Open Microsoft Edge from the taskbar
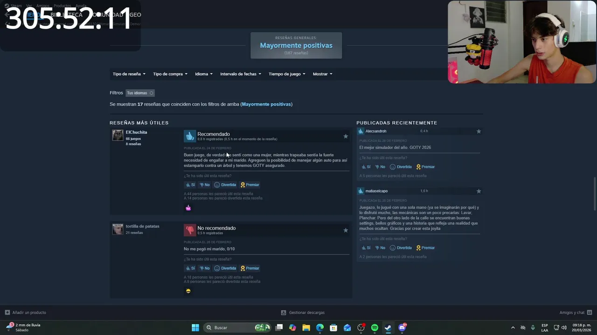597x335 pixels. coord(320,328)
